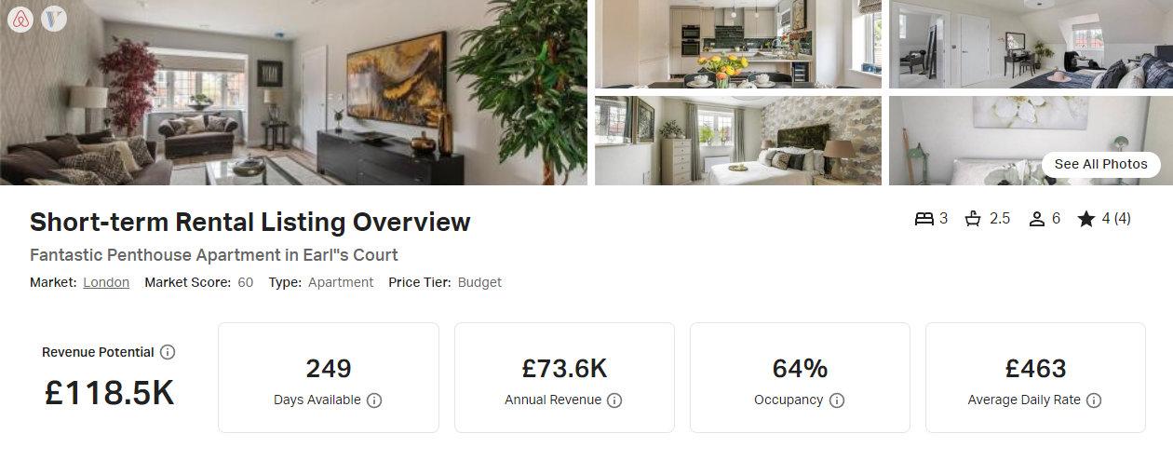Open info icon next to Revenue Potential

coord(168,352)
